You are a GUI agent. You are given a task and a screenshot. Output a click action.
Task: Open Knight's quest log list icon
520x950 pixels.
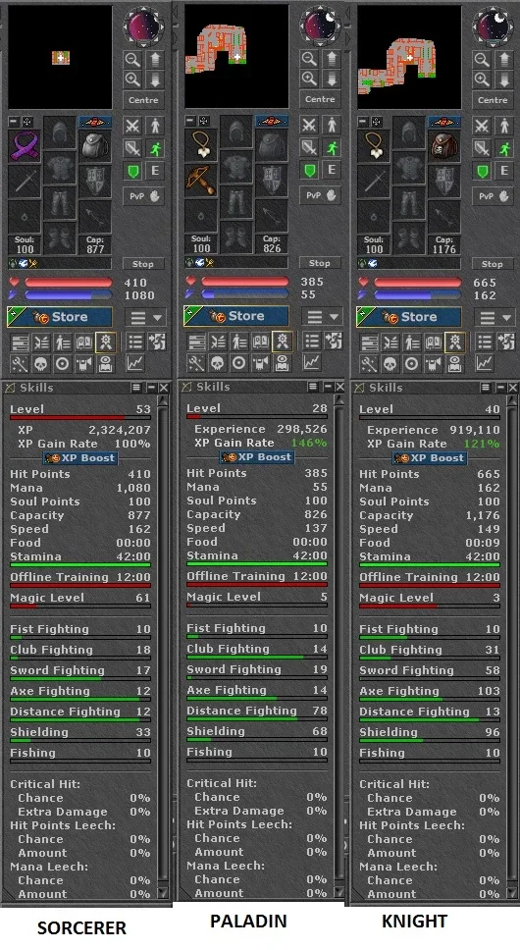(x=485, y=343)
